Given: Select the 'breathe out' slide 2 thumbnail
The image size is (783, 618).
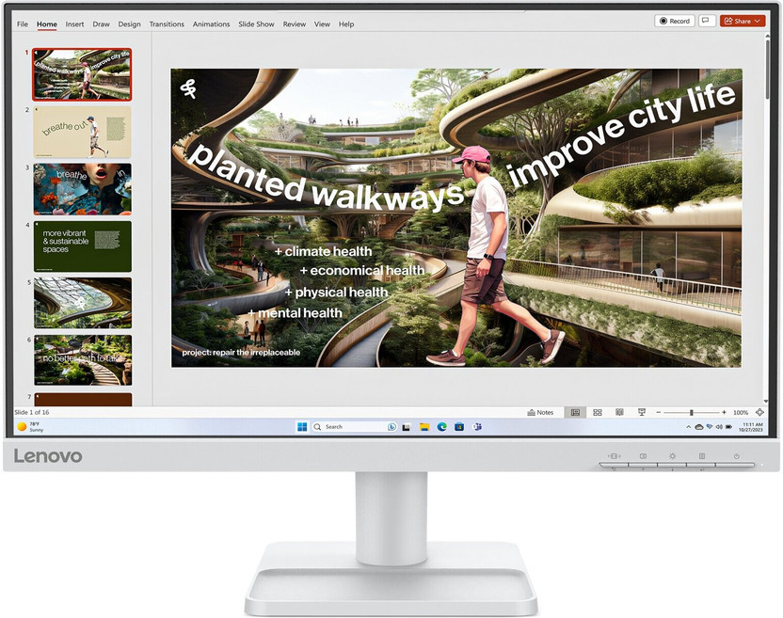Looking at the screenshot, I should click(83, 132).
